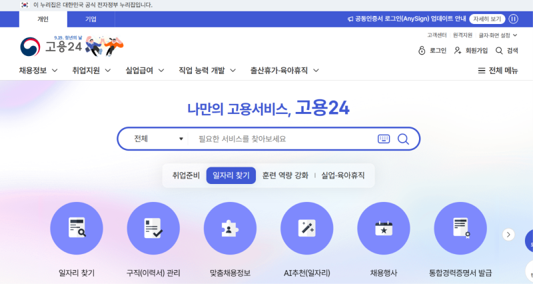Click the Korean flag icon

tap(25, 5)
